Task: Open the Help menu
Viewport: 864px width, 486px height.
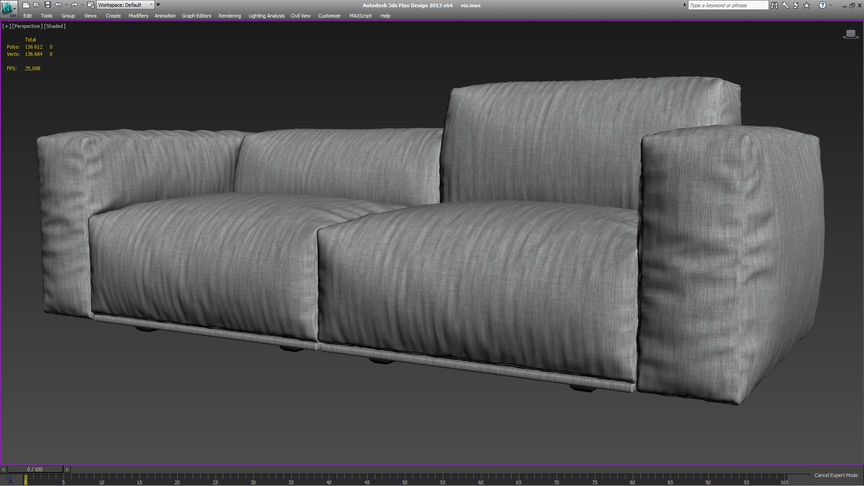Action: coord(385,16)
